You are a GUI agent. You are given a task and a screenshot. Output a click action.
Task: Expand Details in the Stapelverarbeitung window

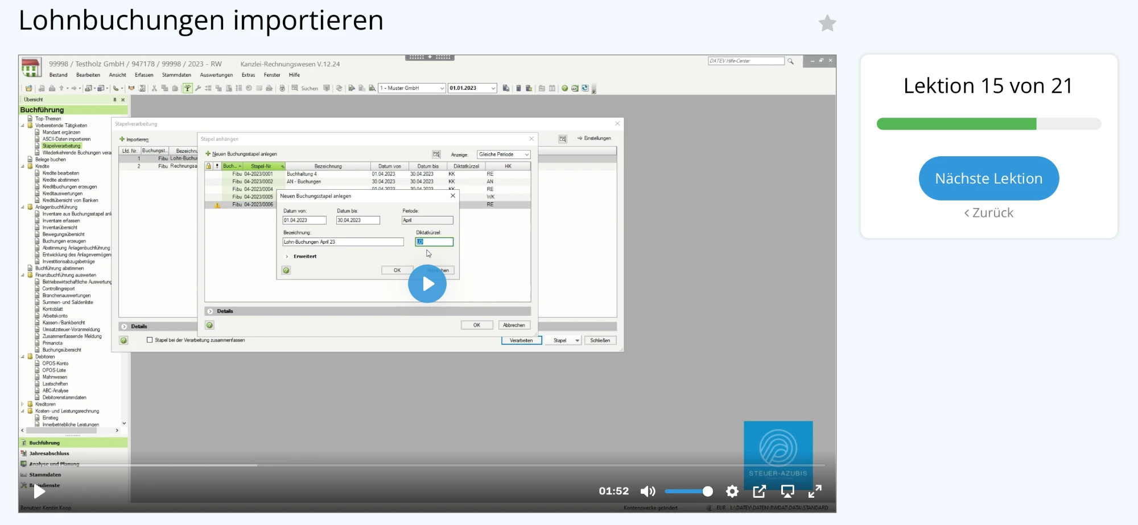click(x=124, y=327)
